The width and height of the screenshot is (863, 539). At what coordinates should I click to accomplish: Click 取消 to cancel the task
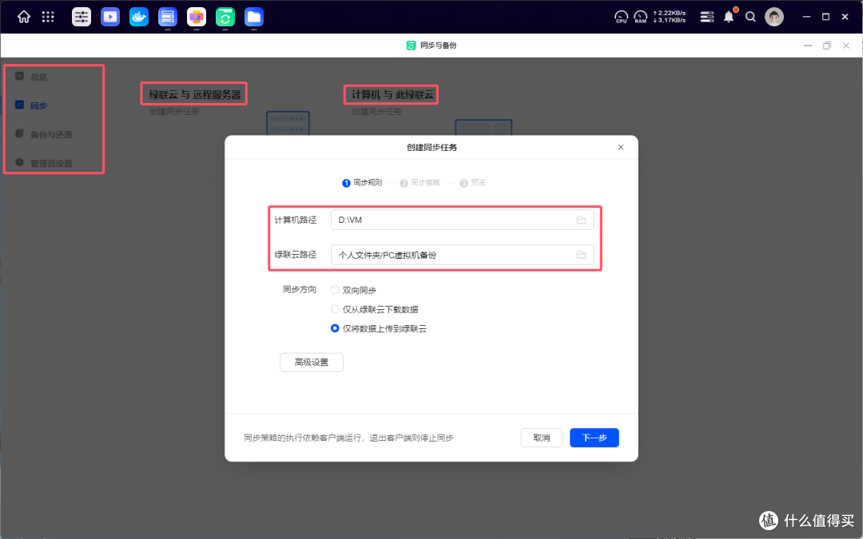point(542,438)
